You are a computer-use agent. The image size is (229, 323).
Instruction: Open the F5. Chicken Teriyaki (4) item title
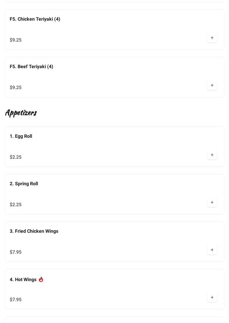point(35,19)
